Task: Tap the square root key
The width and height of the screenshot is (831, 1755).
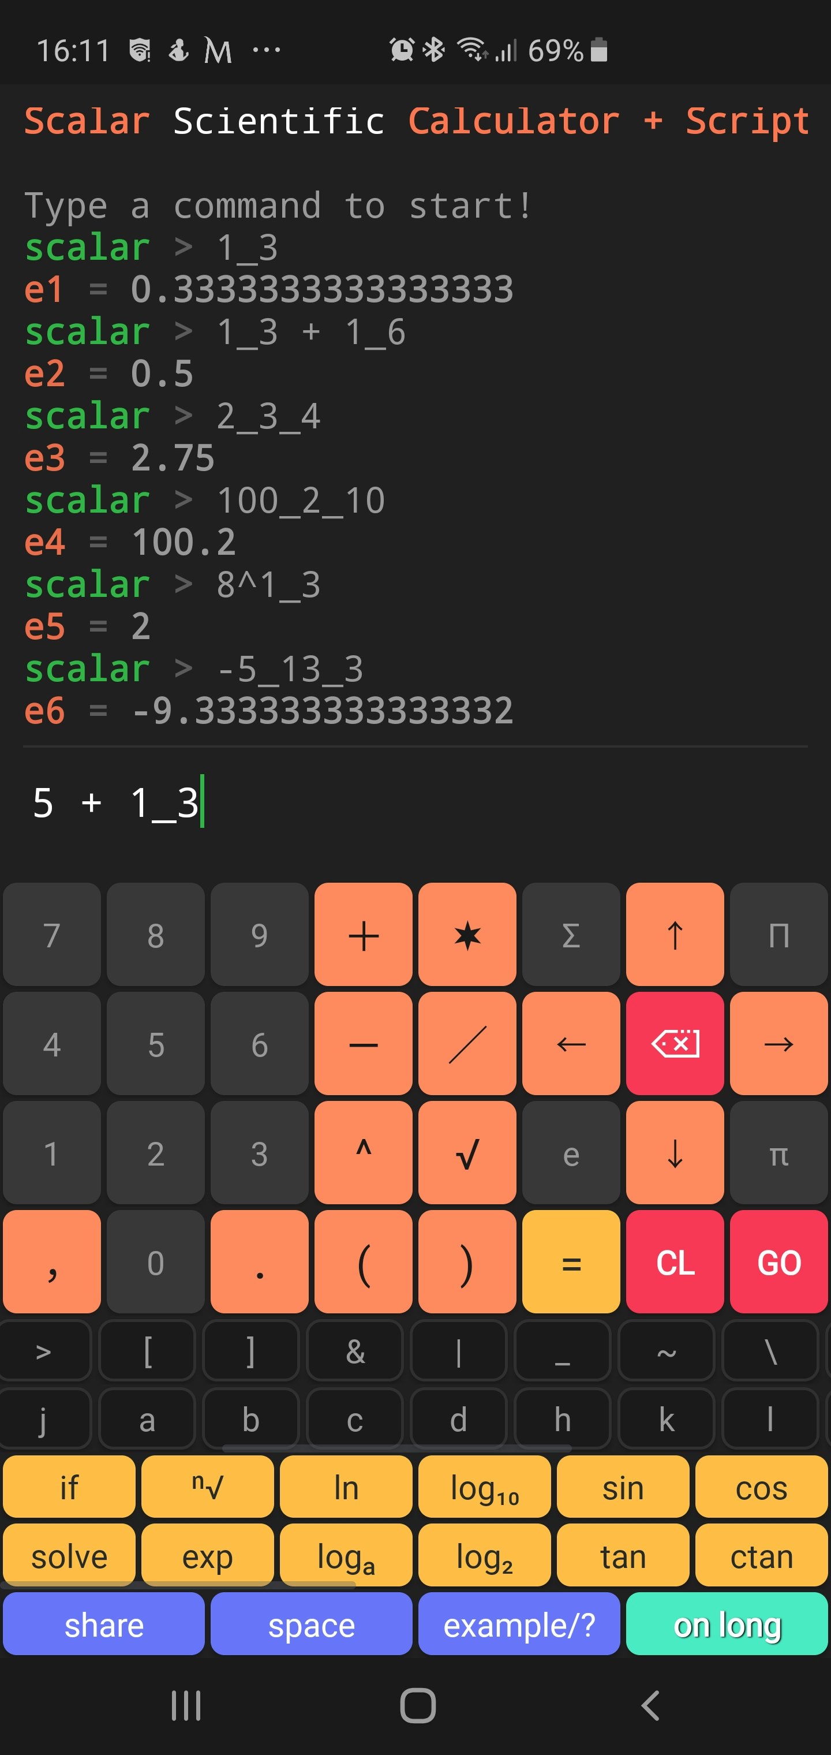Action: (467, 1152)
